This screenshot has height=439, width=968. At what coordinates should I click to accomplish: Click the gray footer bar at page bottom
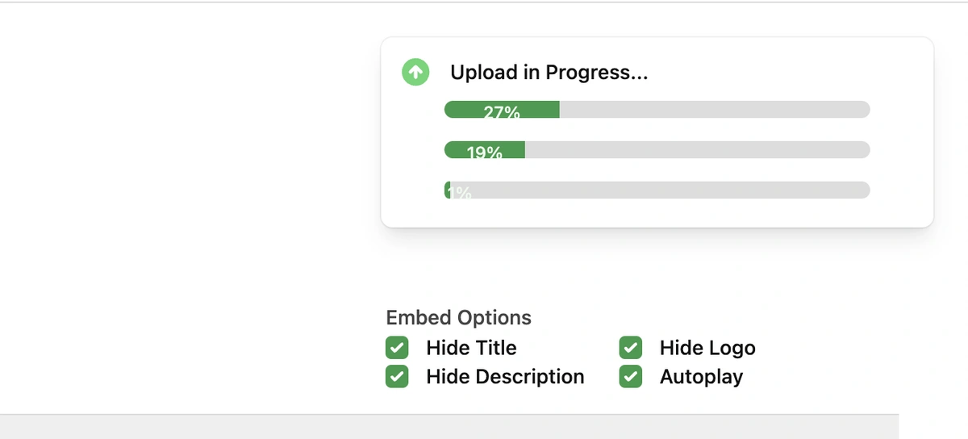coord(449,427)
